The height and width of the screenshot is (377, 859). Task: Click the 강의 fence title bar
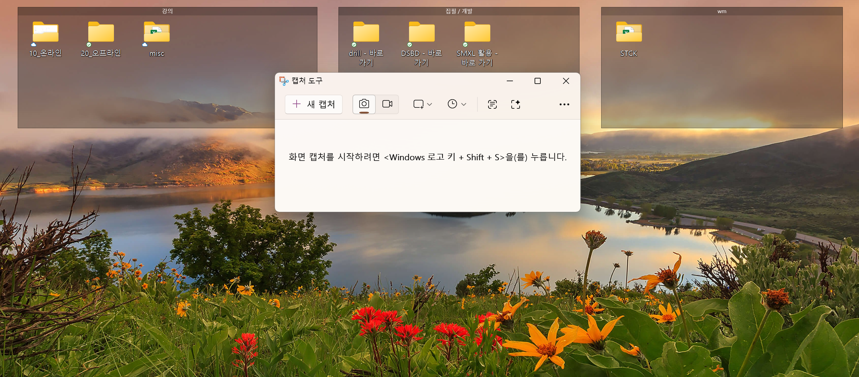point(167,11)
